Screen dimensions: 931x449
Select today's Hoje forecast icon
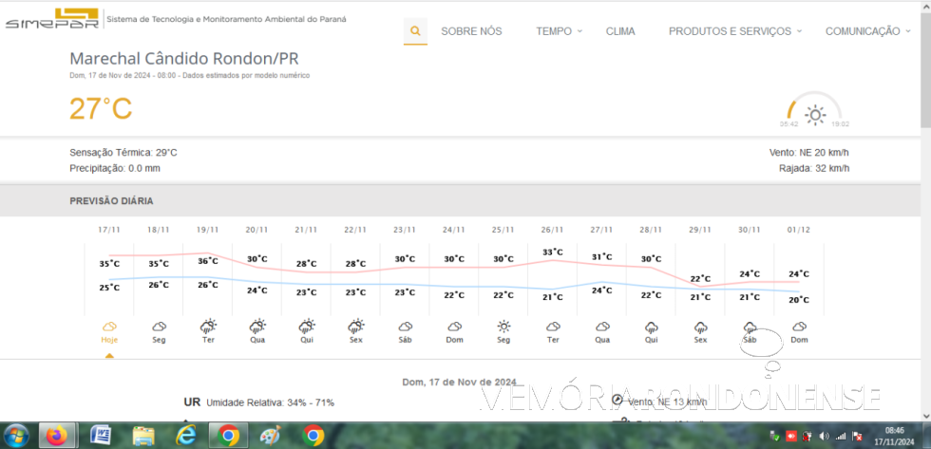(x=109, y=327)
